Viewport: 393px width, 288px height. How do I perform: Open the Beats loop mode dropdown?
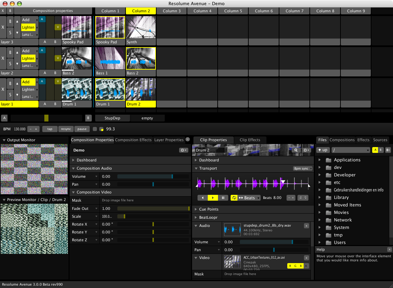[249, 198]
